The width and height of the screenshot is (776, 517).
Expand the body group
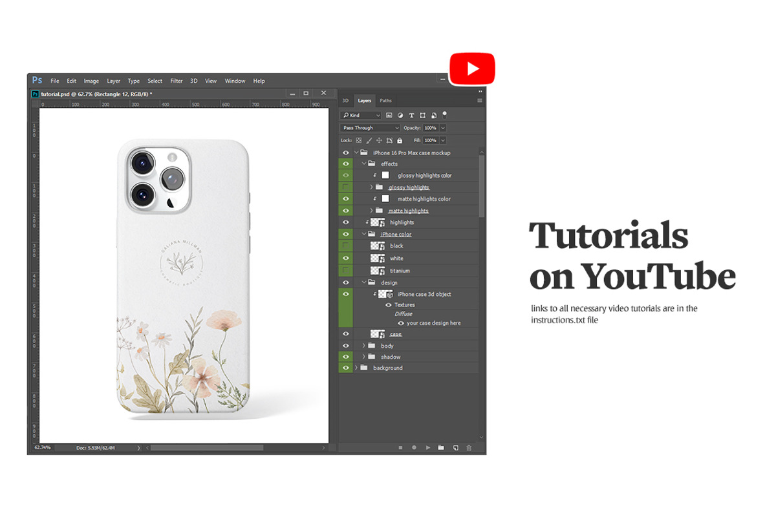pyautogui.click(x=364, y=346)
